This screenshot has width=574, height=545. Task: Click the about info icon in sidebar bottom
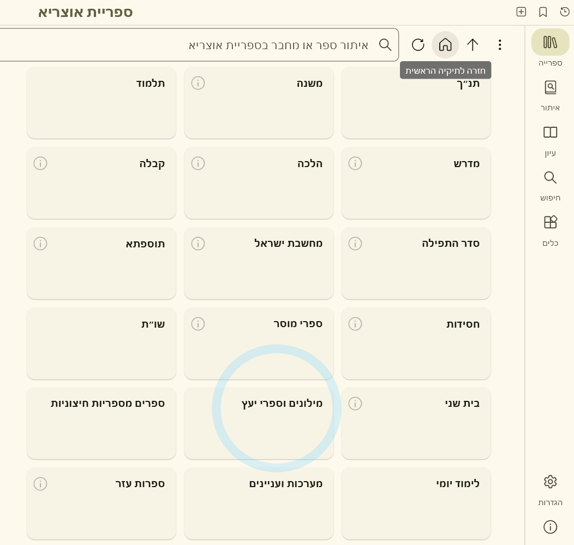550,527
